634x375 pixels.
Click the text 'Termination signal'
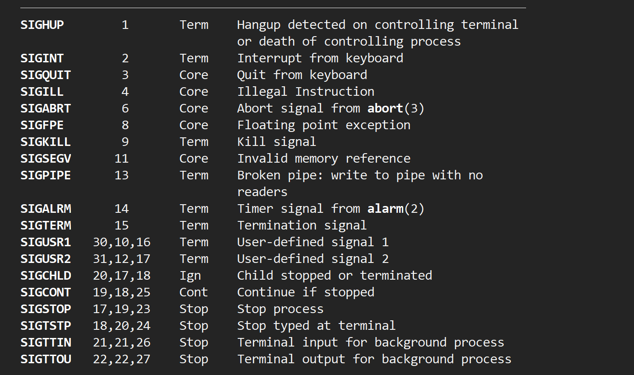[302, 225]
